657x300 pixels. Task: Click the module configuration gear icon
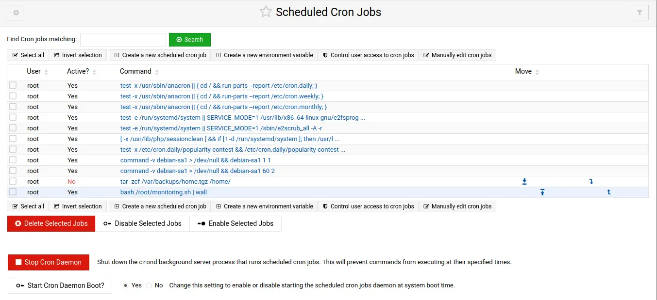pos(16,13)
